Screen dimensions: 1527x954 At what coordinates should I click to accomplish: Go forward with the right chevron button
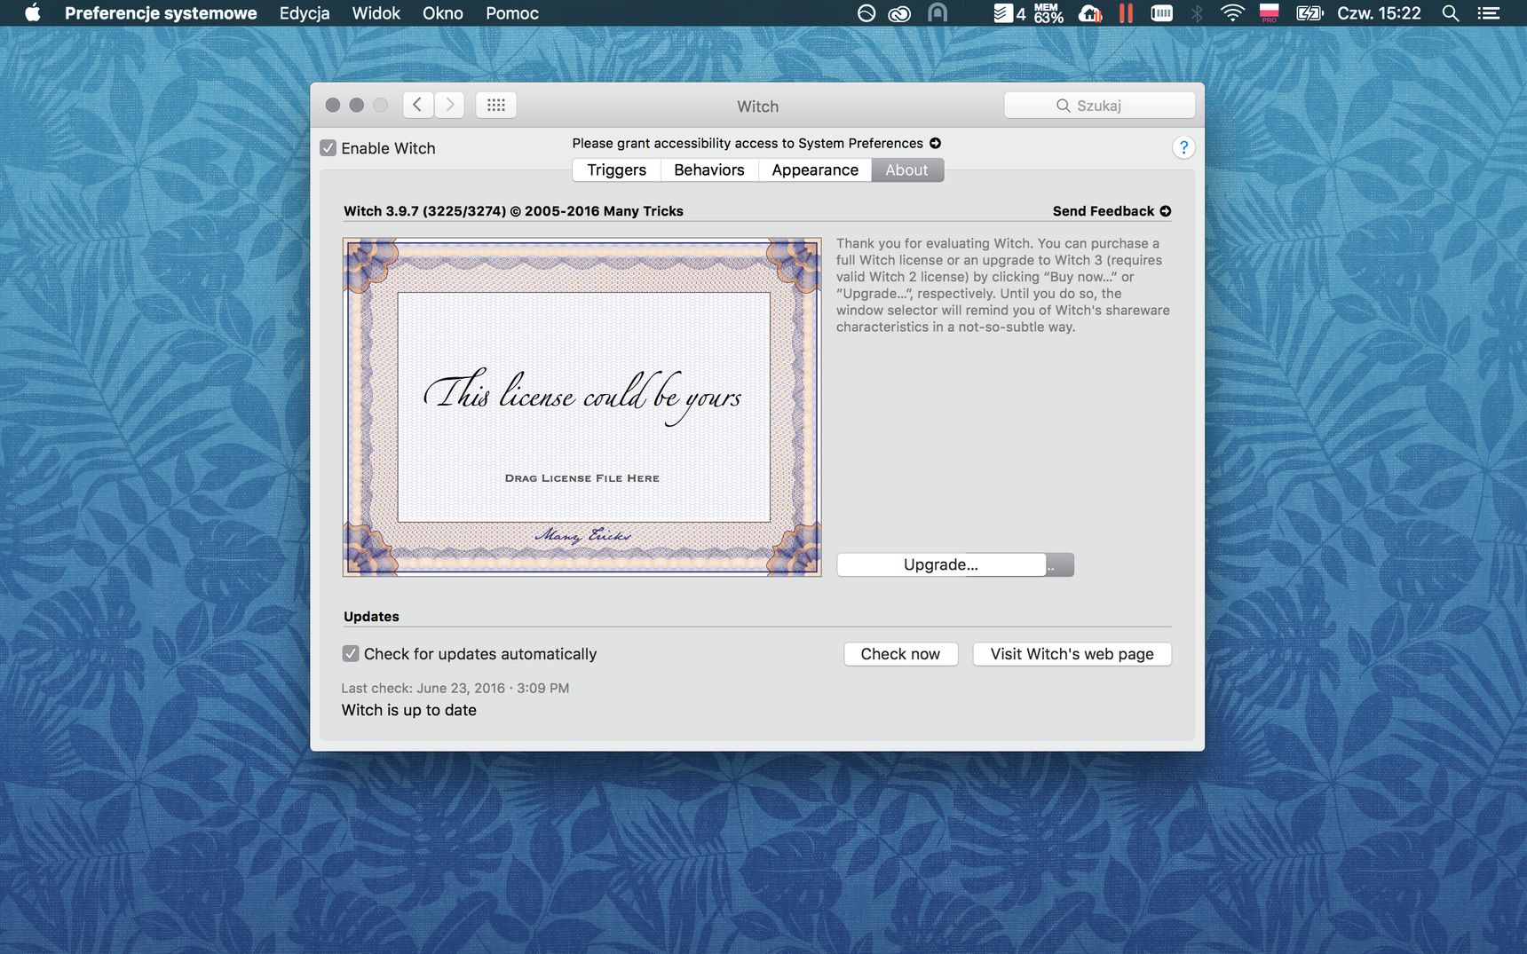point(449,105)
